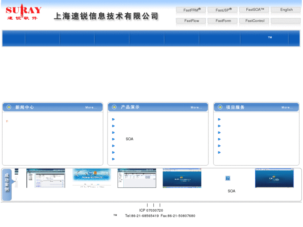The image size is (303, 227).
Task: Open More in the 产品演示 panel
Action: pyautogui.click(x=196, y=107)
